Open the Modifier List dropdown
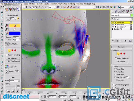Screen dimensions: 134x101 click(122, 19)
